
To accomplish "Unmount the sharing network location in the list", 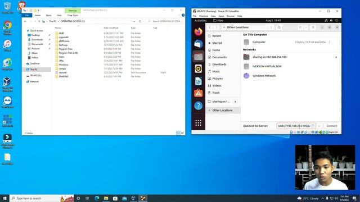I will coord(336,57).
